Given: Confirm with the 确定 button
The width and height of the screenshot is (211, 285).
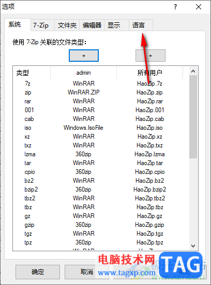Looking at the screenshot, I should click(38, 272).
